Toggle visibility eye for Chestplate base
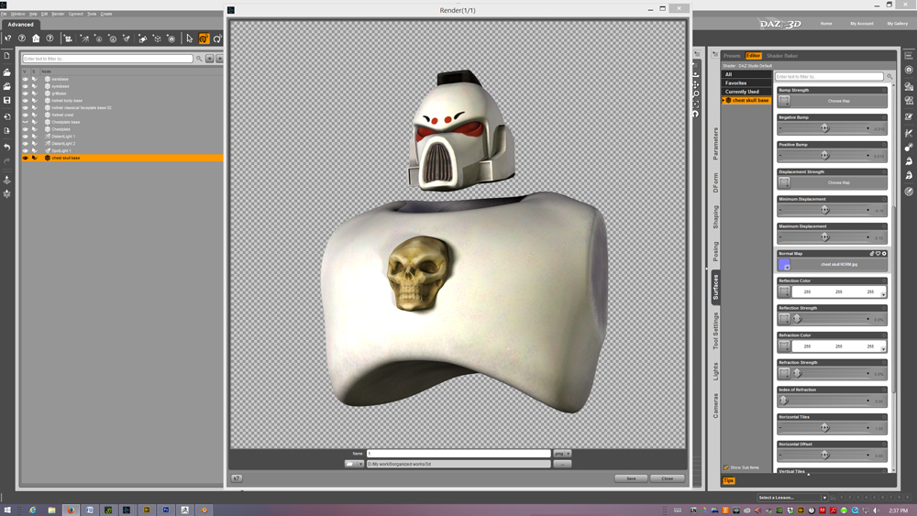Viewport: 917px width, 516px height. coord(25,122)
